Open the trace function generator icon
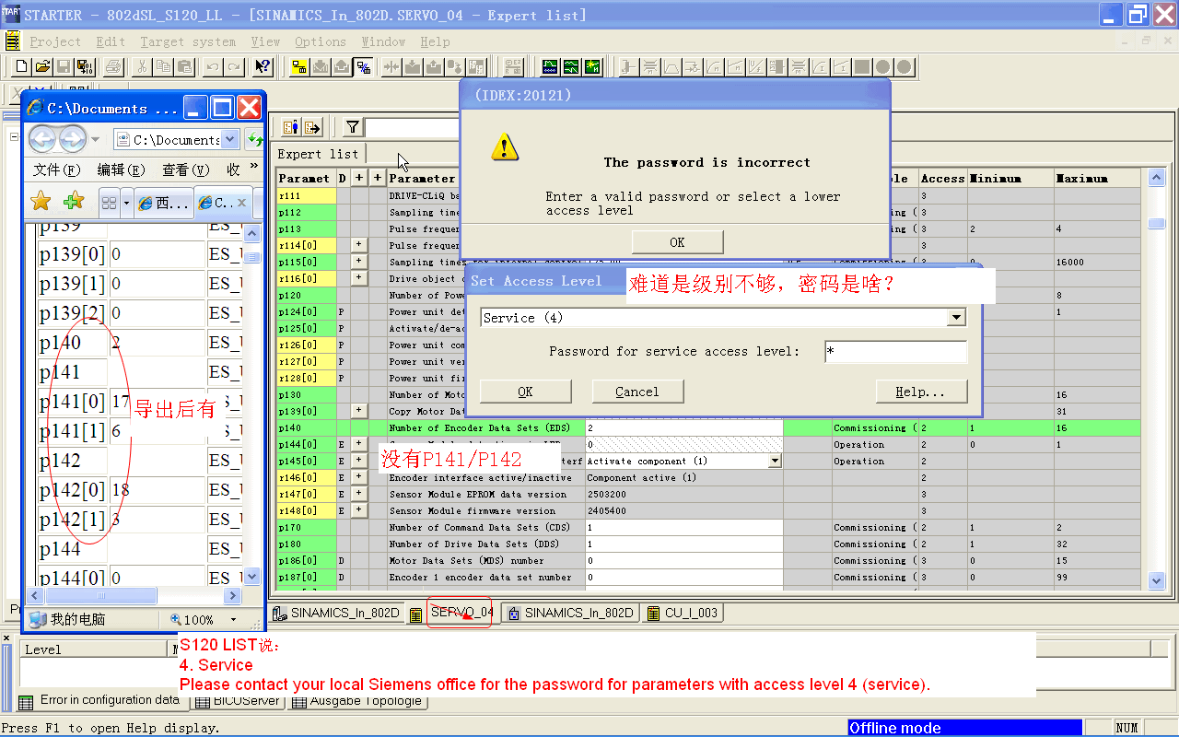1179x737 pixels. (x=550, y=66)
